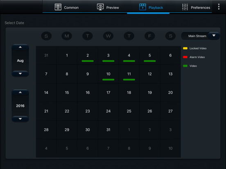Open the three-dot overflow menu
Screen dimensions: 226x169
pyautogui.click(x=219, y=7)
